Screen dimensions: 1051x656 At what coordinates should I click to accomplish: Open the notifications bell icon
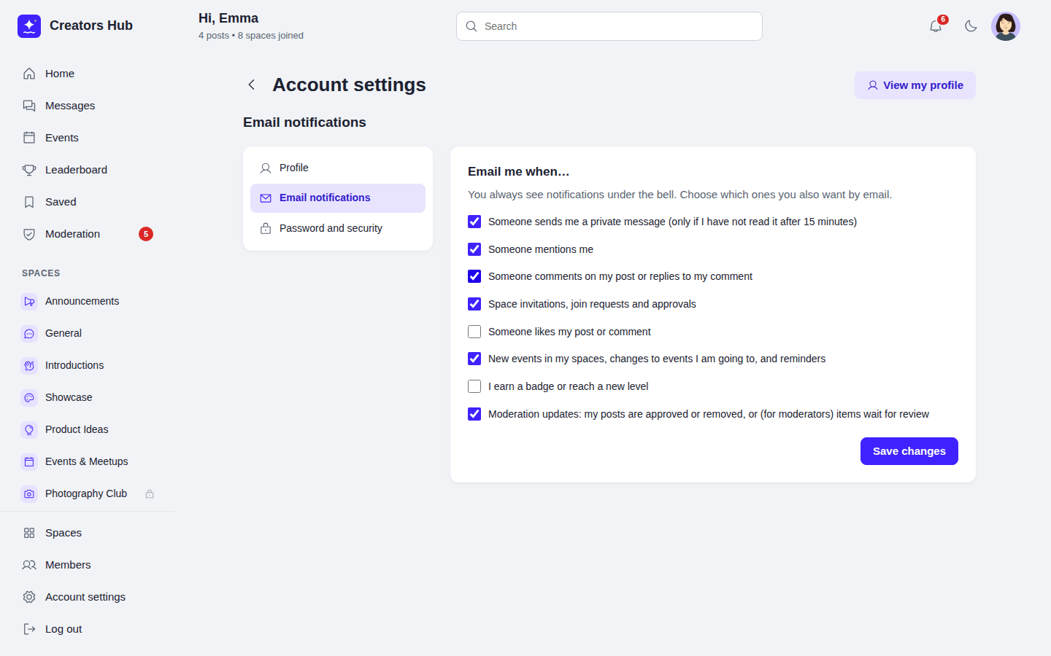coord(936,26)
